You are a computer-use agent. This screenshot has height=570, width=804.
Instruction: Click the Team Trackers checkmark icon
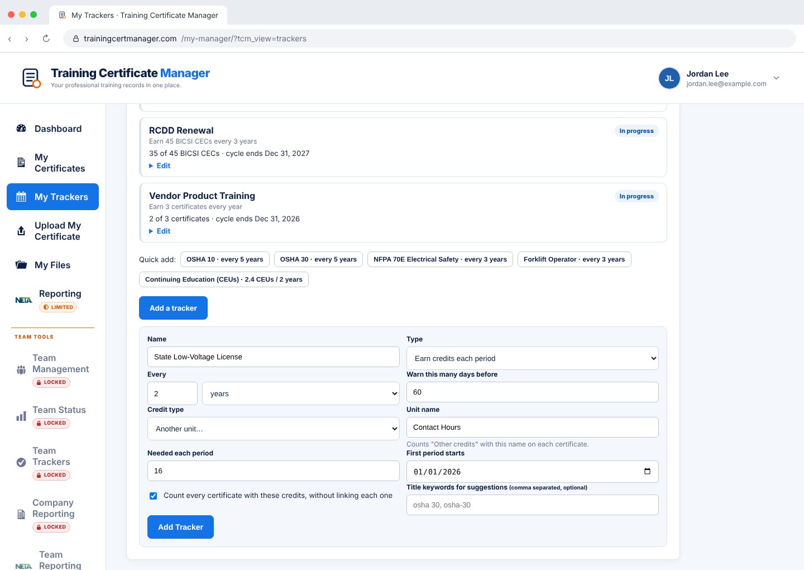click(x=21, y=462)
